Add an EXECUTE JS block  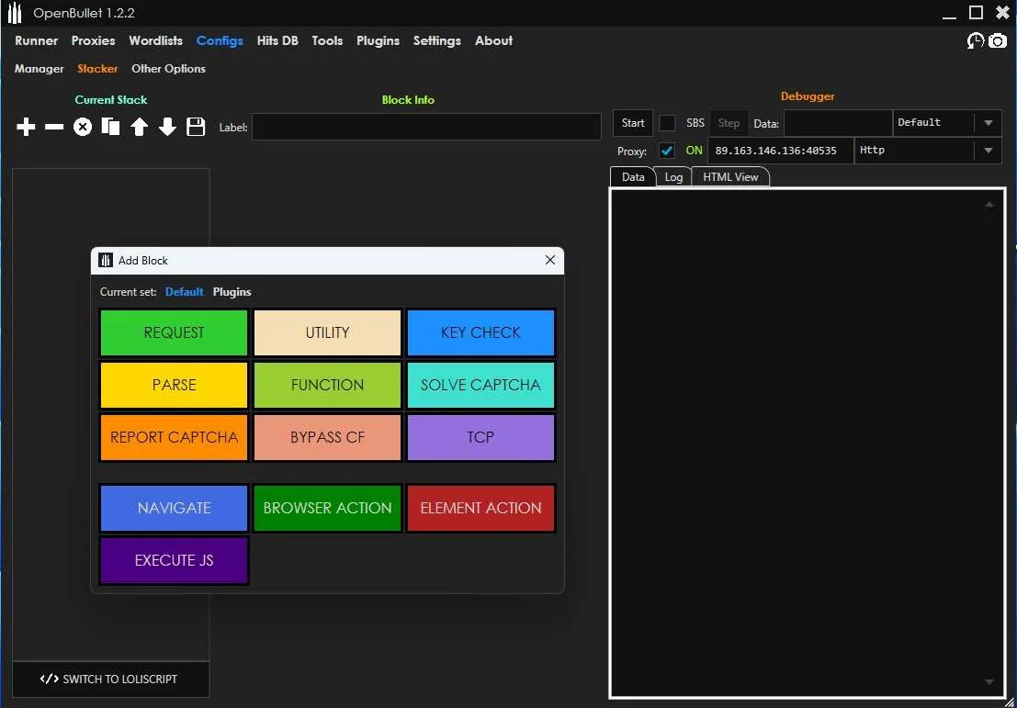coord(174,561)
